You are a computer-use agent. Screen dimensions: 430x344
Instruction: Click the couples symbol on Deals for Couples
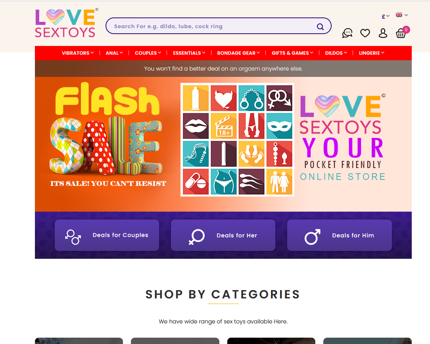click(x=73, y=237)
